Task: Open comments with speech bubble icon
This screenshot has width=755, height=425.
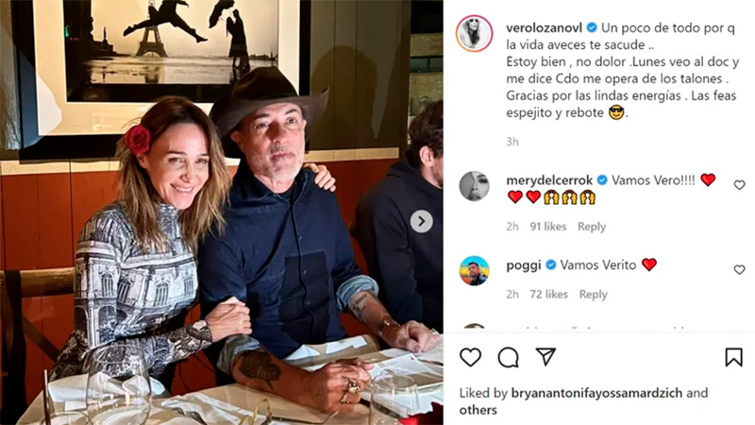Action: 508,357
